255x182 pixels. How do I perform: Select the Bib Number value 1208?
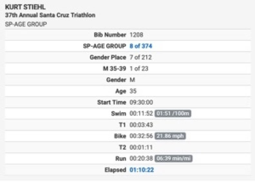click(x=136, y=35)
